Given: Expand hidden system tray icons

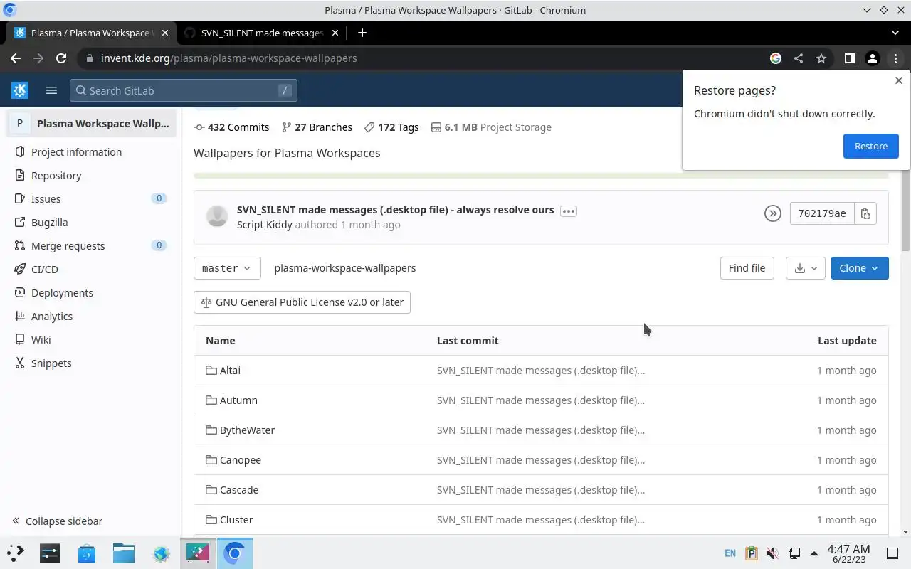Looking at the screenshot, I should (814, 553).
